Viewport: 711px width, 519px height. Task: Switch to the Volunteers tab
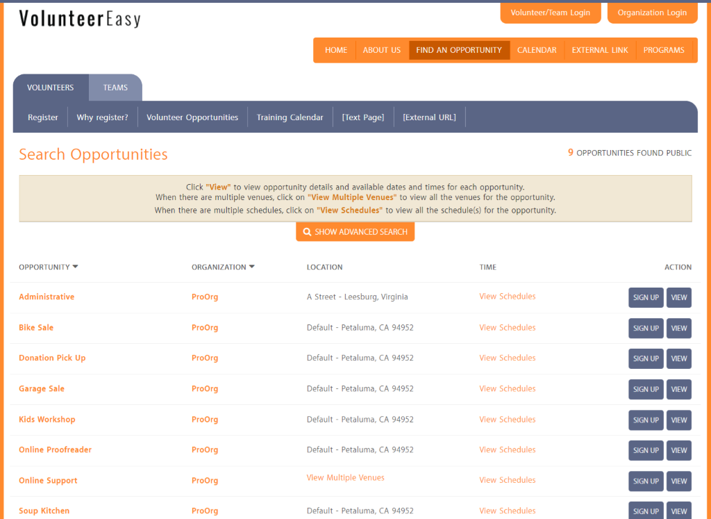50,88
